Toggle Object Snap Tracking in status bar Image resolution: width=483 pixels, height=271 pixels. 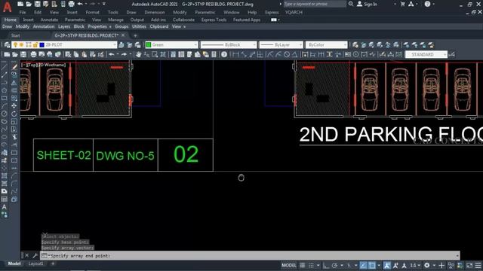(364, 265)
